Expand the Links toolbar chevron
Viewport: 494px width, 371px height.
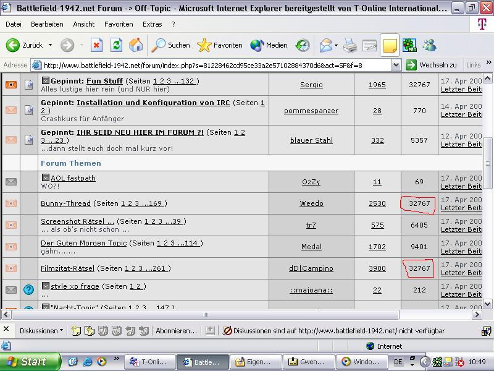point(488,62)
